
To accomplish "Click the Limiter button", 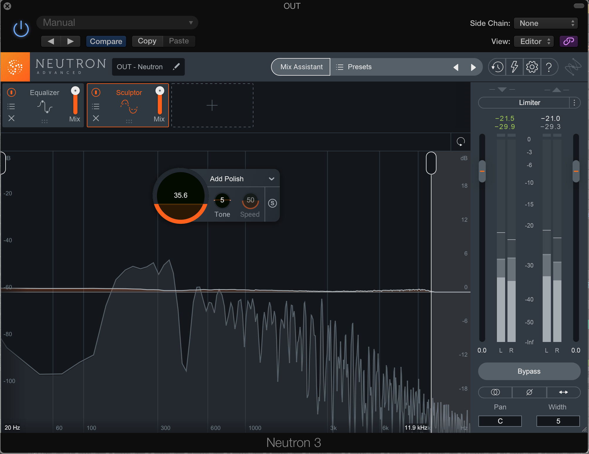I will click(524, 103).
